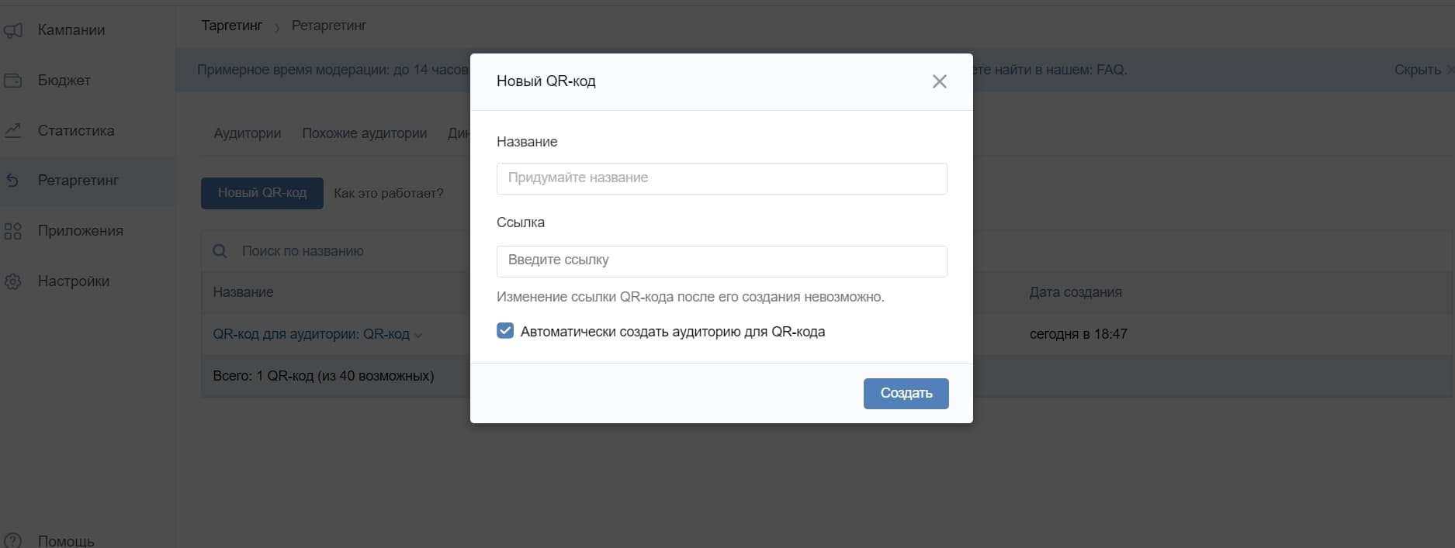Uncheck automatic audience creation for QR-code
This screenshot has height=548, width=1455.
pos(505,330)
